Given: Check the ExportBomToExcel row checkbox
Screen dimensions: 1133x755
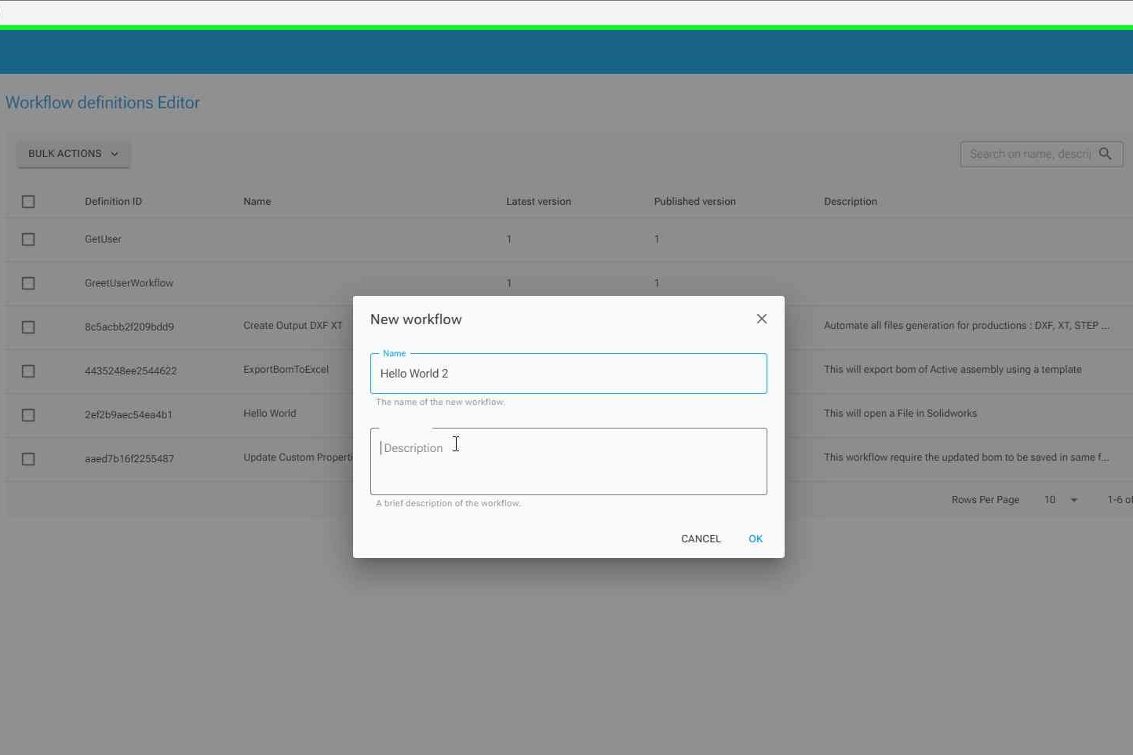Looking at the screenshot, I should click(28, 371).
